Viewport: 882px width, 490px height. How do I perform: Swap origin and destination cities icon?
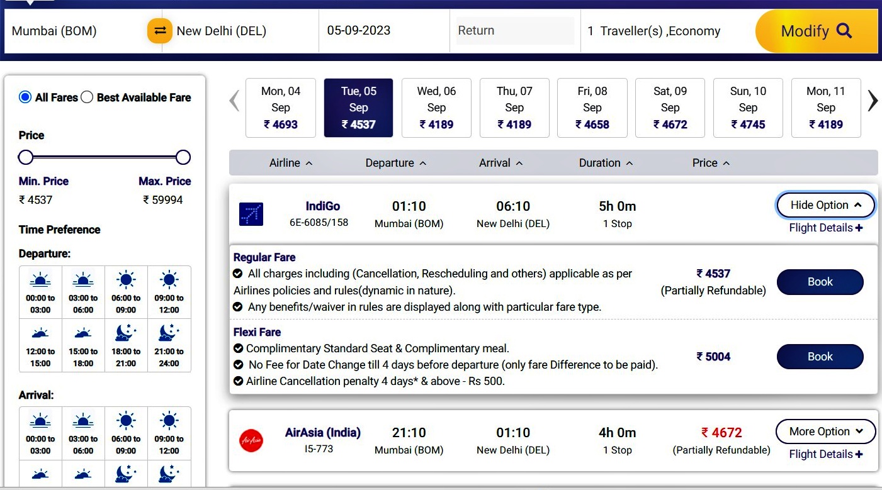(160, 31)
